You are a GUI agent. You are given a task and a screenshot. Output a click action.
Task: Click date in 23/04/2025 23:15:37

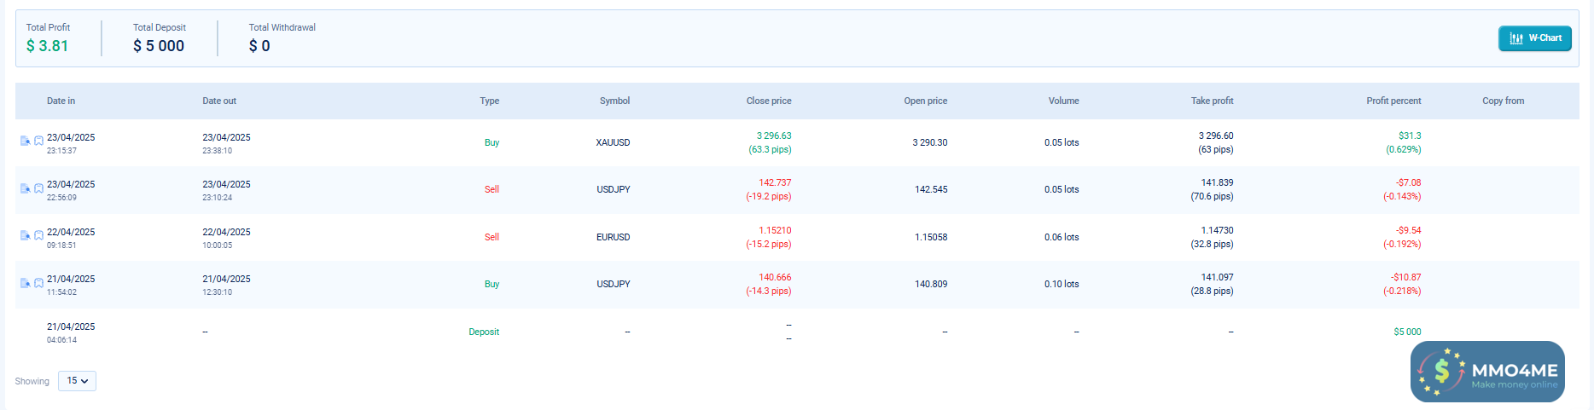[71, 143]
